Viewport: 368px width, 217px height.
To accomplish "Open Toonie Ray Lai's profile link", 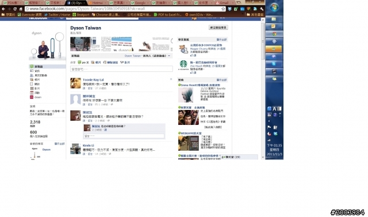I will tap(93, 80).
